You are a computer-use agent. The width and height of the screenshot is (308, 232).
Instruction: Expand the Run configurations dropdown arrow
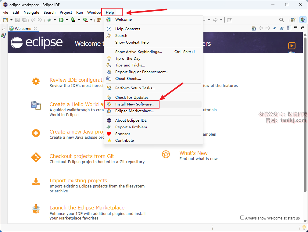(67, 20)
